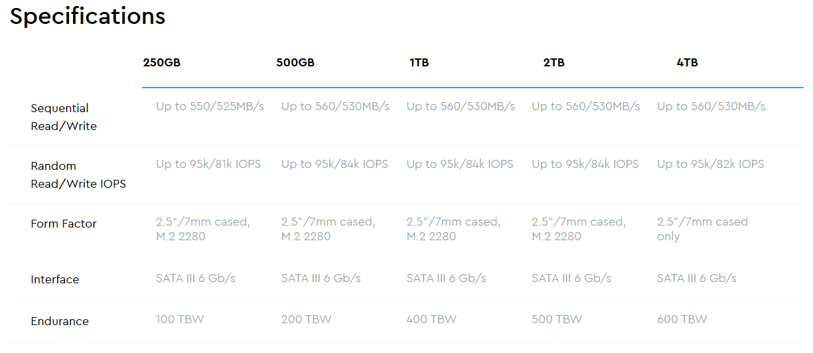
Task: Select the 250GB column header
Action: coord(161,63)
